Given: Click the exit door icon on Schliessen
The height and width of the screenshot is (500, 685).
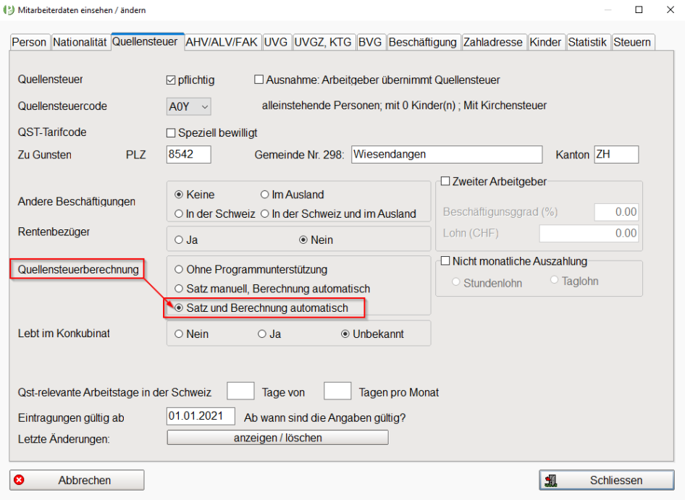Looking at the screenshot, I should pos(551,480).
